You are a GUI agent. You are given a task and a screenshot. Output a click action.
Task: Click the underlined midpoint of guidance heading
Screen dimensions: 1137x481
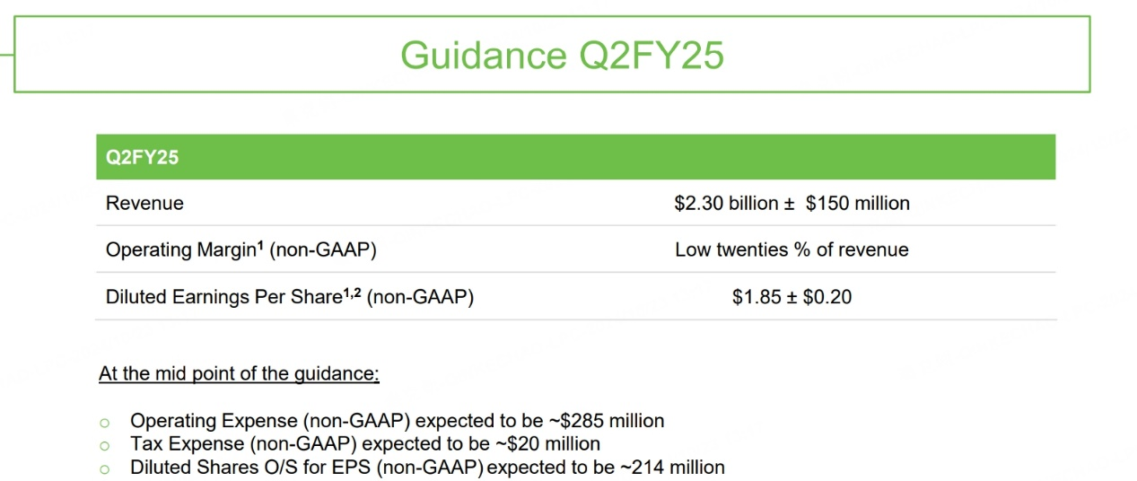(x=239, y=373)
